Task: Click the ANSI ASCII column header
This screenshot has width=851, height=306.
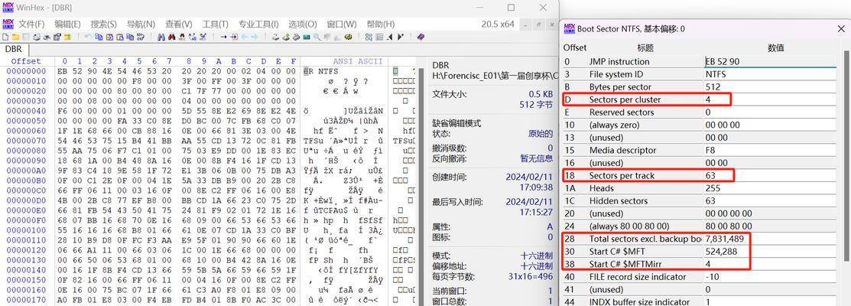Action: point(358,61)
